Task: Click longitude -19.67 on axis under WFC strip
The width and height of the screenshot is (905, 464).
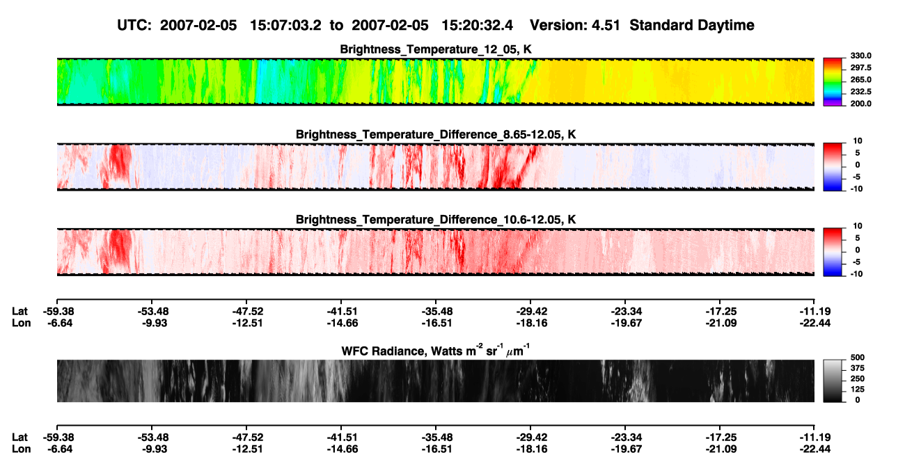Action: (625, 449)
